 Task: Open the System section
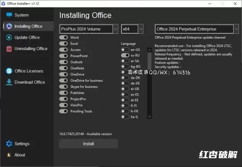click(x=29, y=15)
